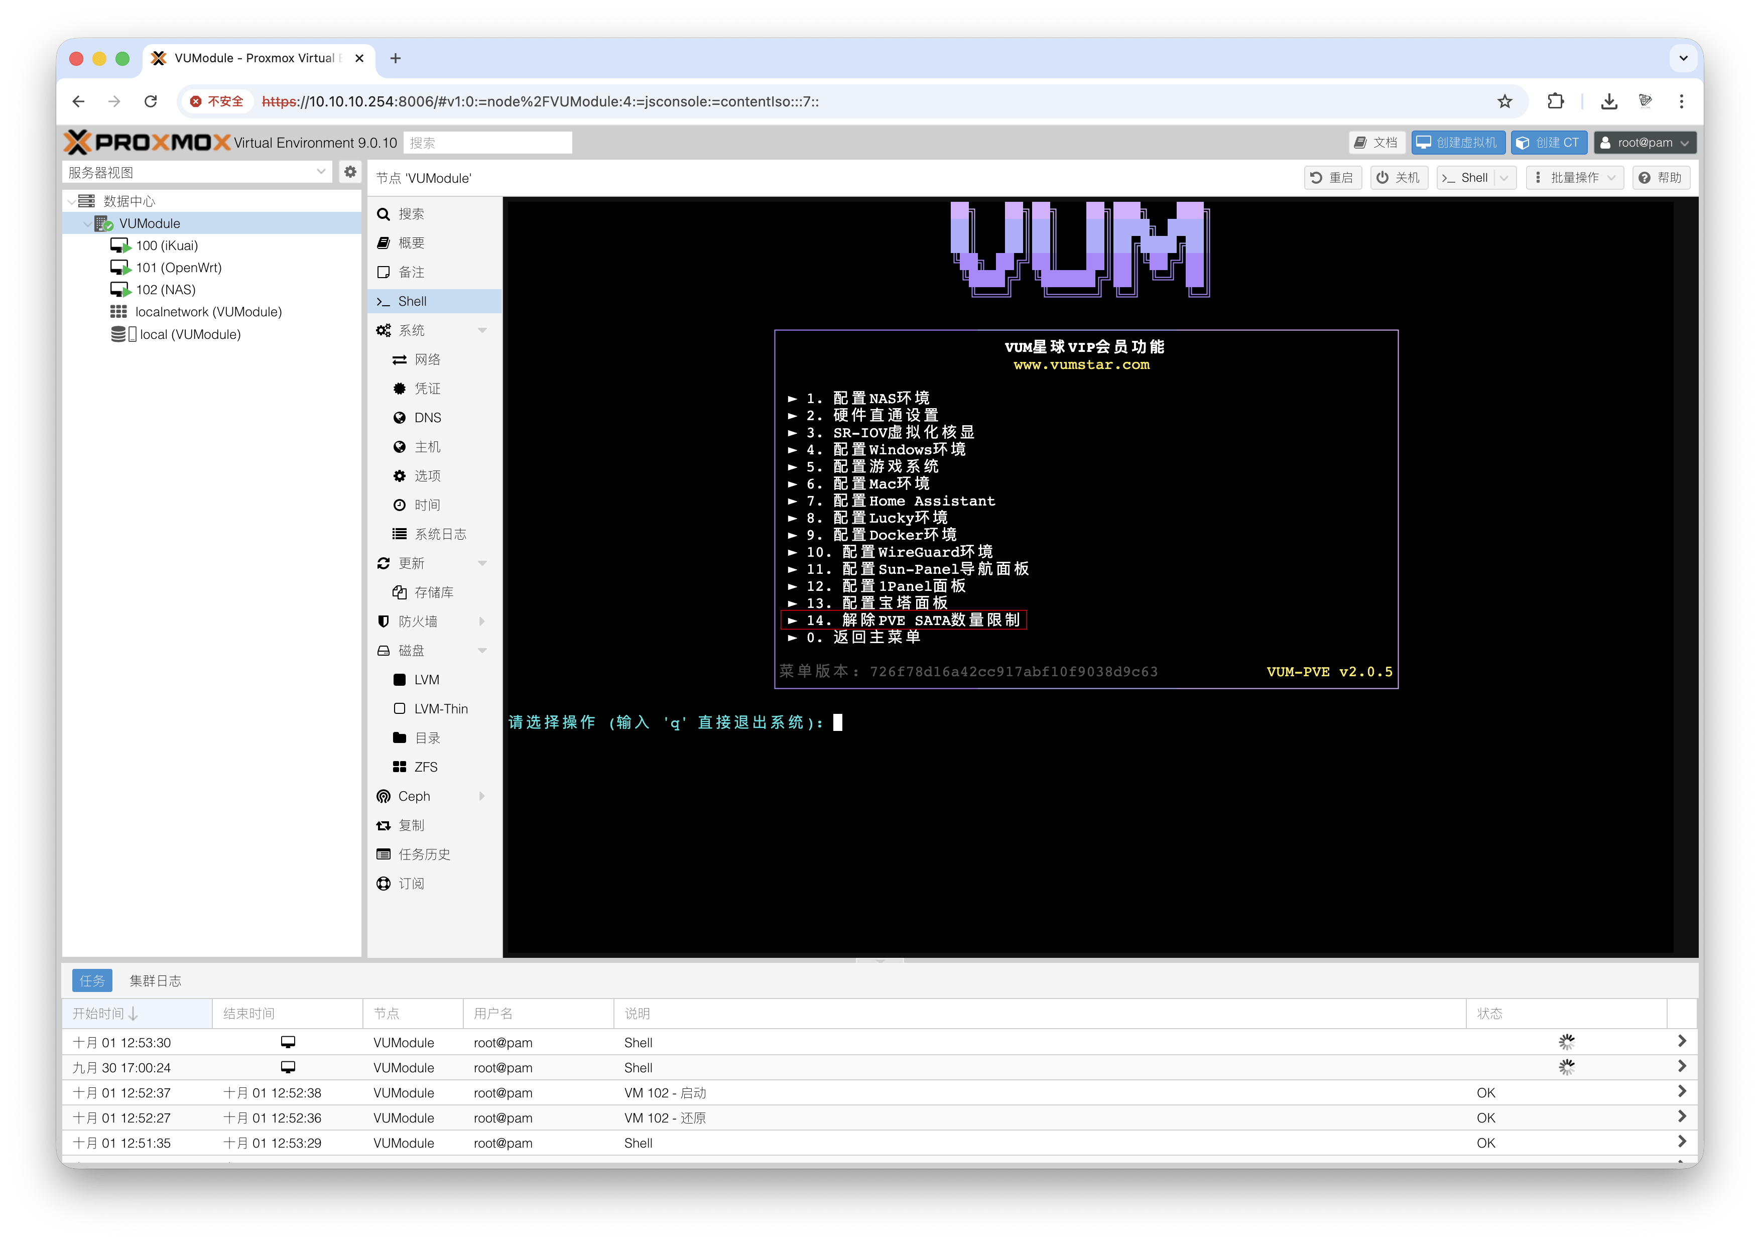Collapse the VUModule node in the tree
1760x1243 pixels.
pyautogui.click(x=87, y=223)
